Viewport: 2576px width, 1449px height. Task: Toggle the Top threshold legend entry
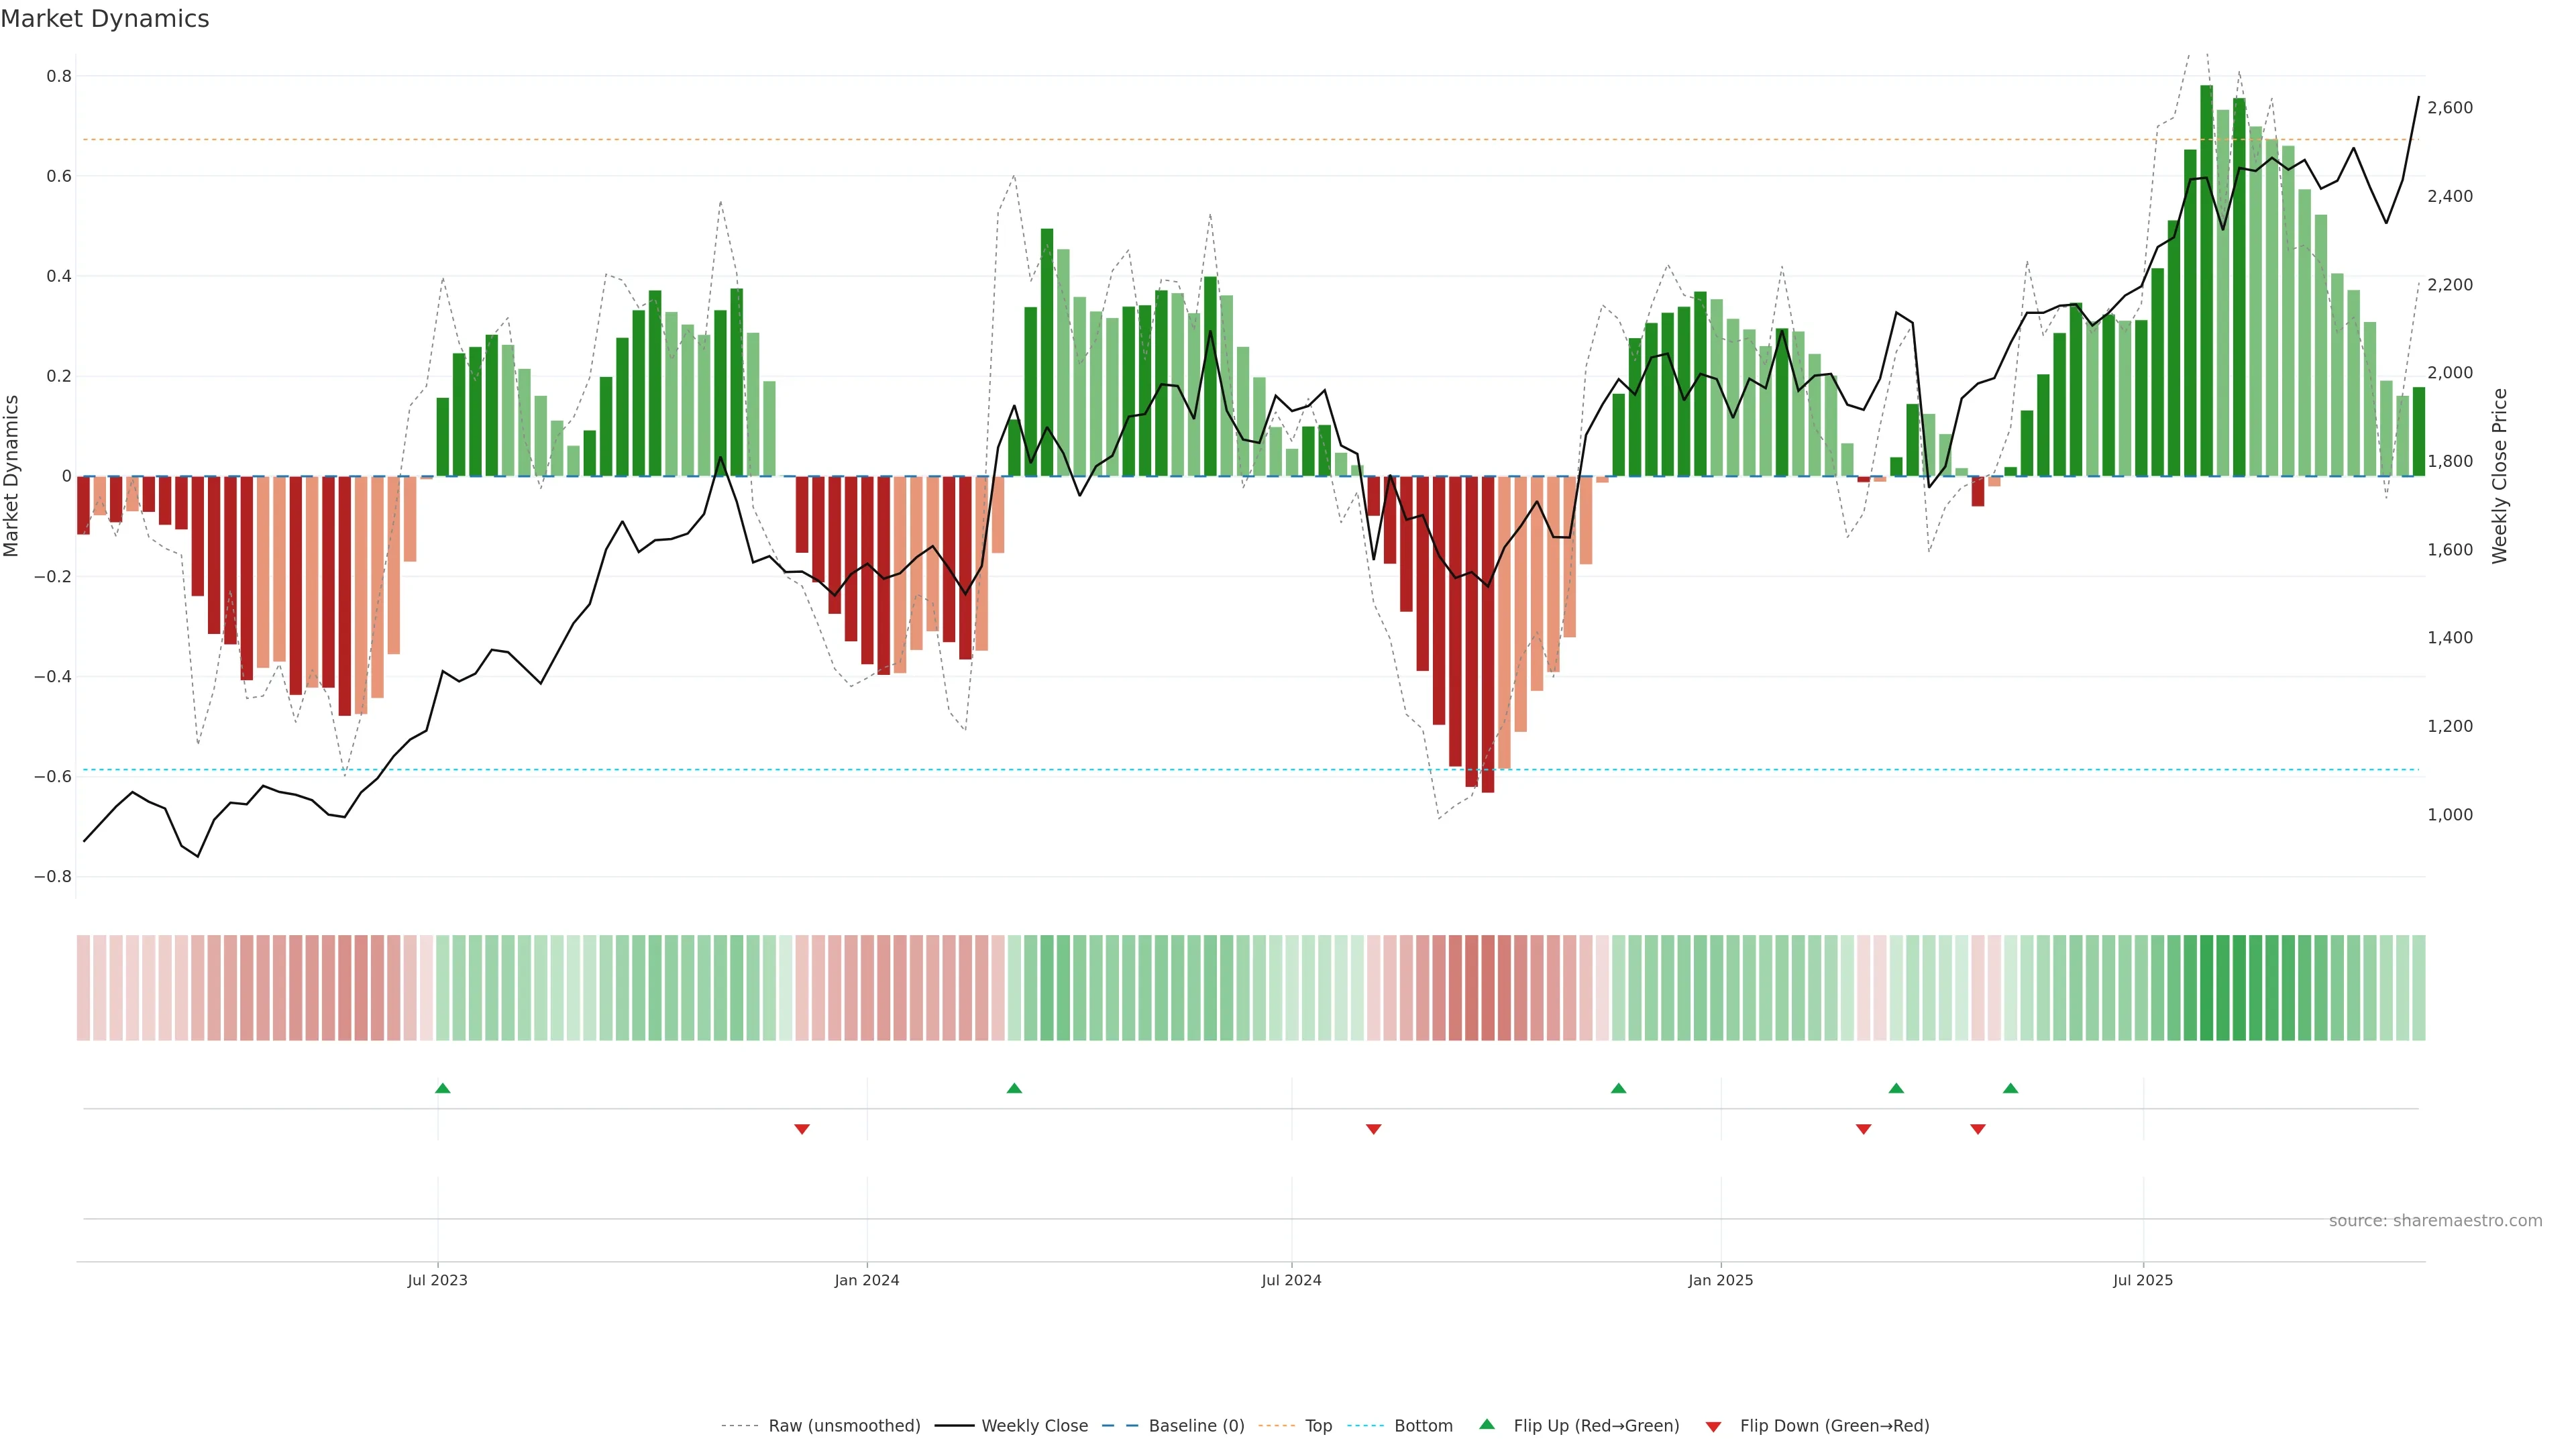click(1318, 1426)
